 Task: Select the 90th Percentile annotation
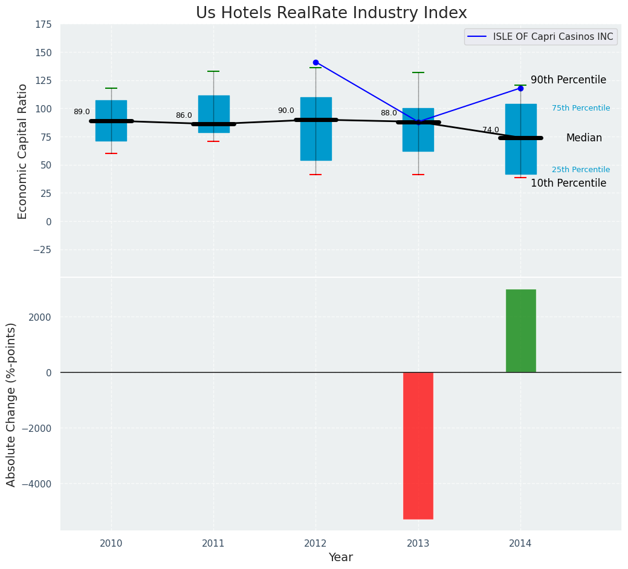[x=568, y=80]
